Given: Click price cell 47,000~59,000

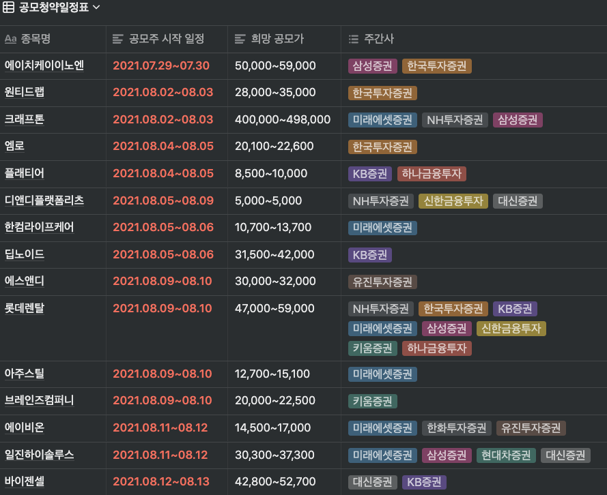Looking at the screenshot, I should tap(274, 308).
